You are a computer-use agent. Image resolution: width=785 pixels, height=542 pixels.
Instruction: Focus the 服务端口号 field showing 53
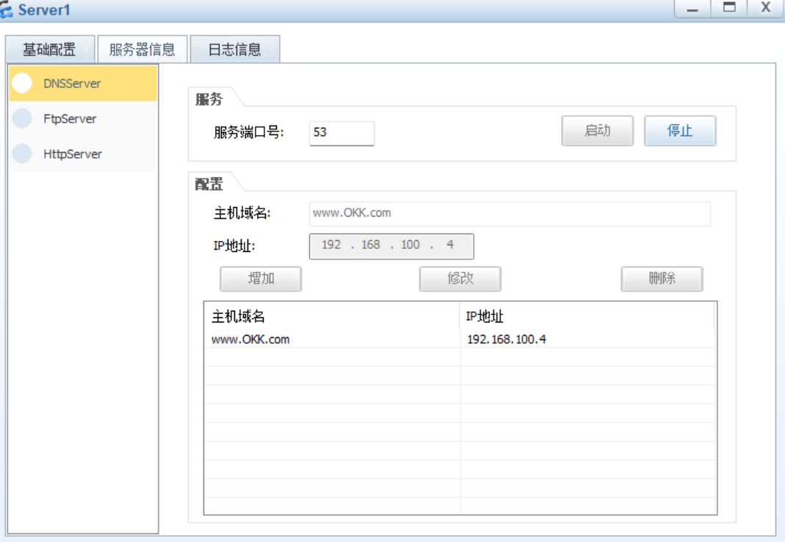click(342, 133)
